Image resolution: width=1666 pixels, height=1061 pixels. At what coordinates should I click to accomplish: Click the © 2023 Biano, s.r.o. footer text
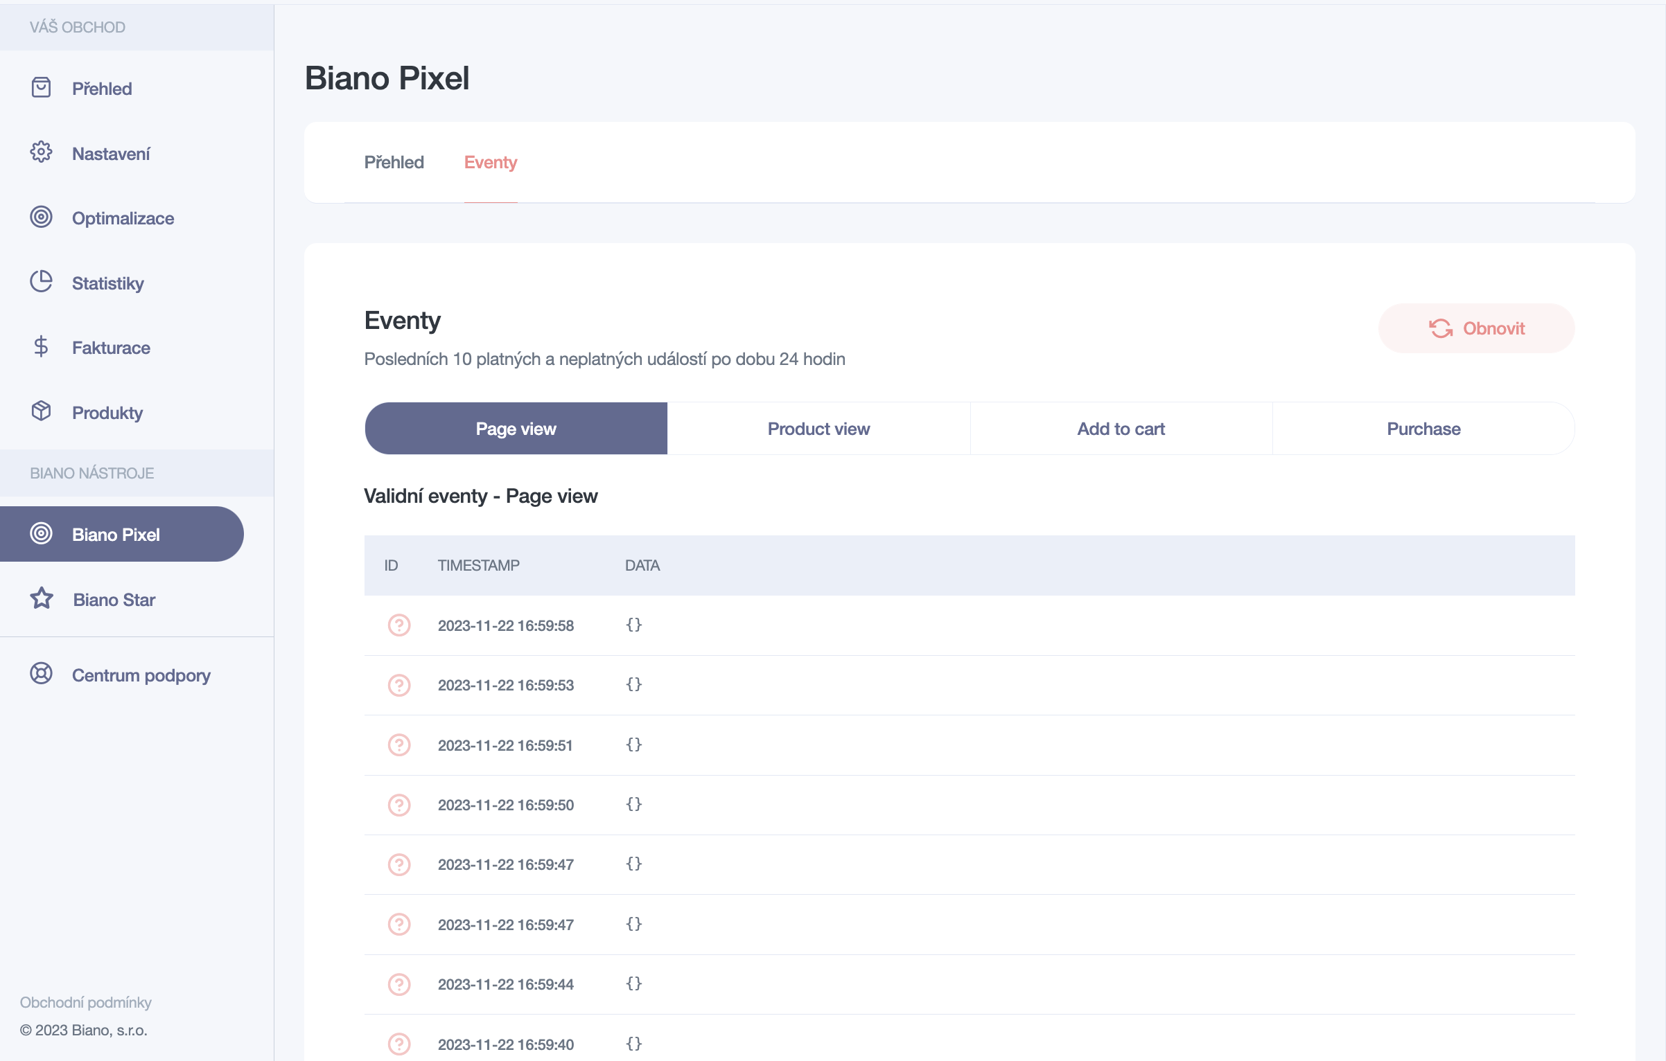coord(83,1030)
